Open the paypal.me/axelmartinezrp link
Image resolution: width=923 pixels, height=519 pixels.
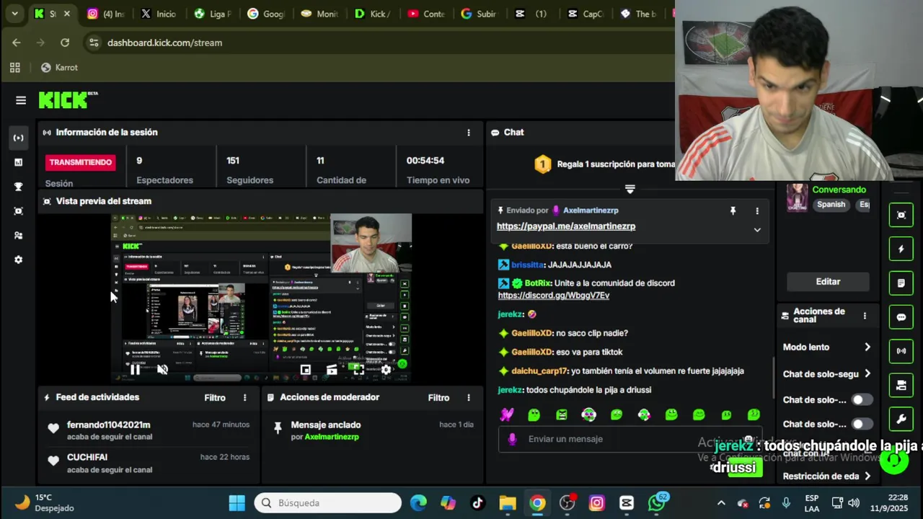point(566,226)
